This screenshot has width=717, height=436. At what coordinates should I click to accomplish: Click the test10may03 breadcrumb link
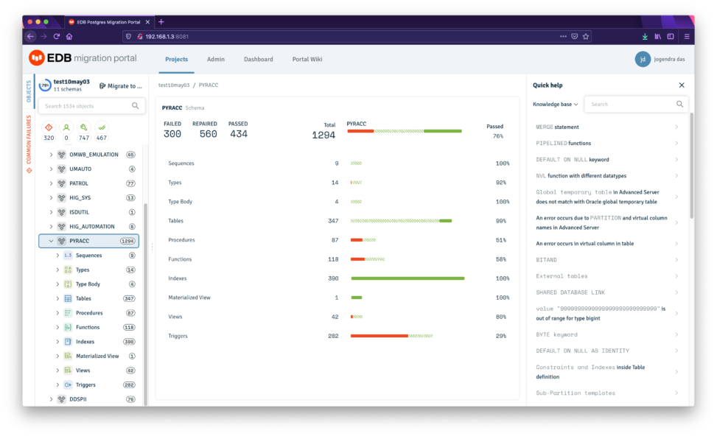point(174,85)
